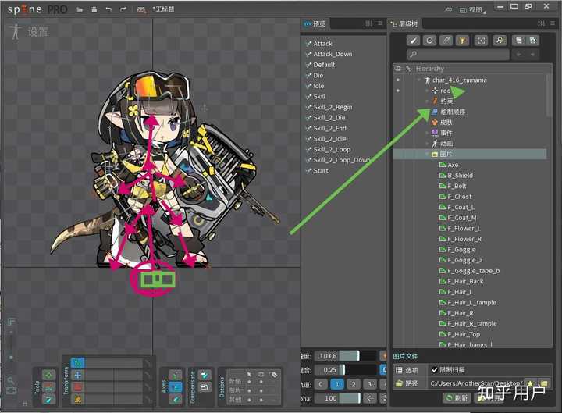Toggle the 设置 setup mode label

(x=37, y=32)
